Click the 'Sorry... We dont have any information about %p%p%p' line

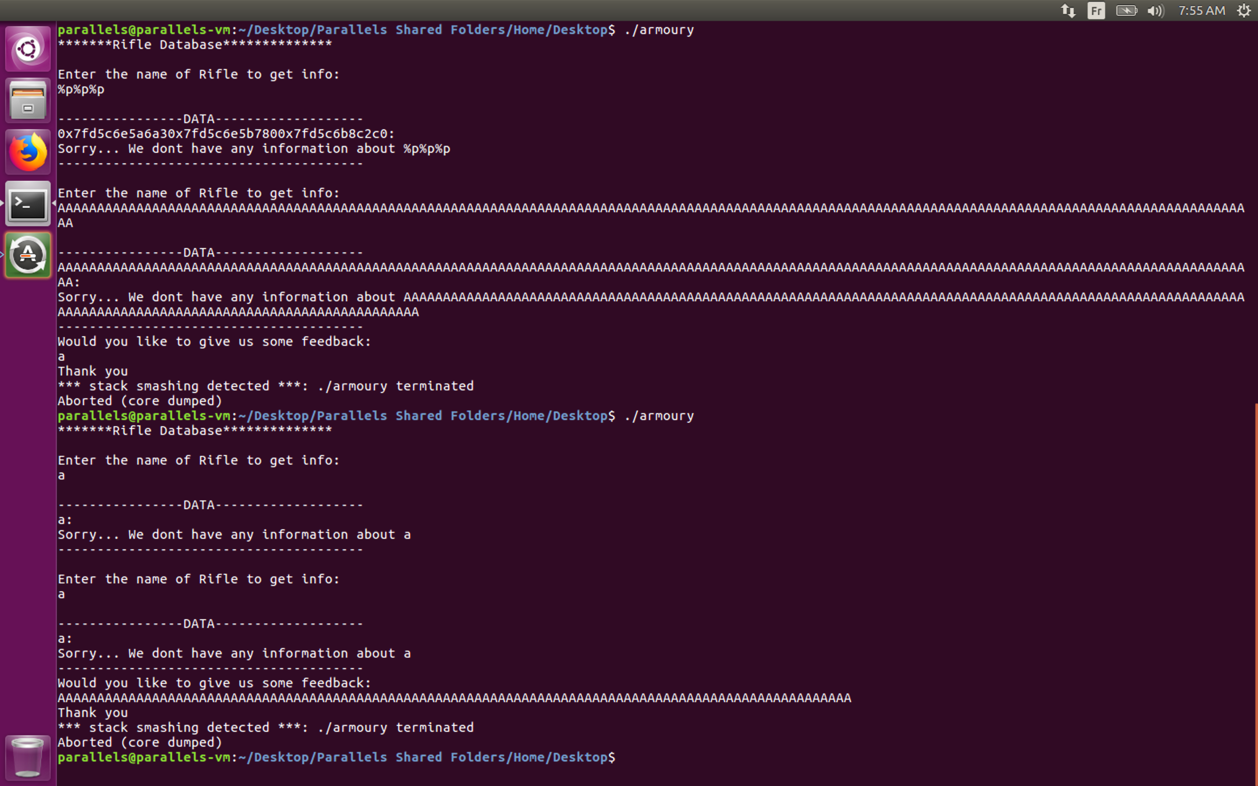pyautogui.click(x=254, y=148)
